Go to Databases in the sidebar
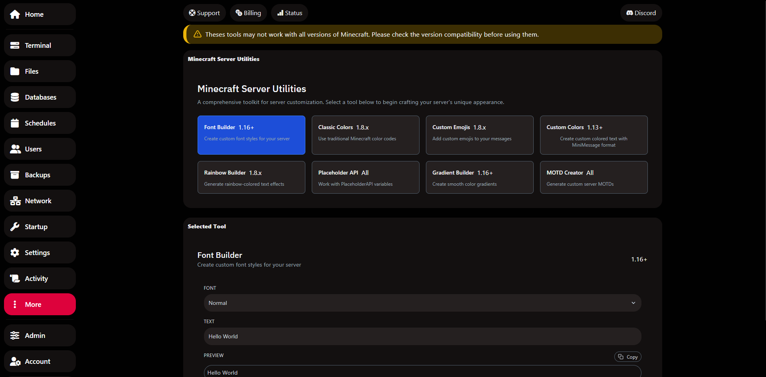The image size is (766, 377). pos(40,97)
